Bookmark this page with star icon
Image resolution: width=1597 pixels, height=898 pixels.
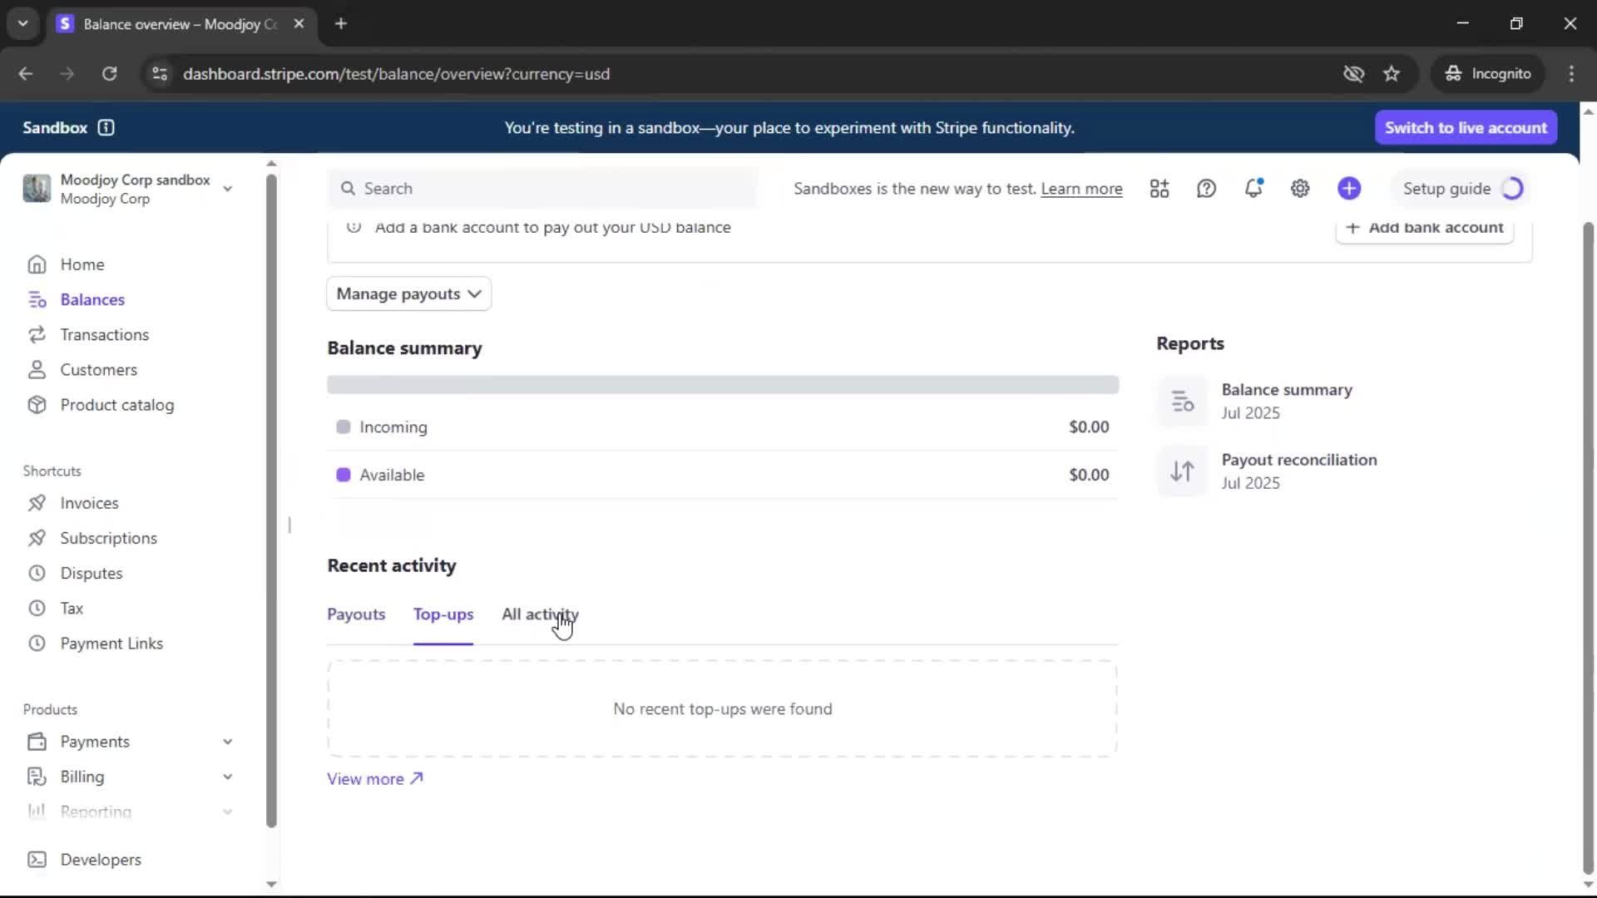click(1392, 74)
